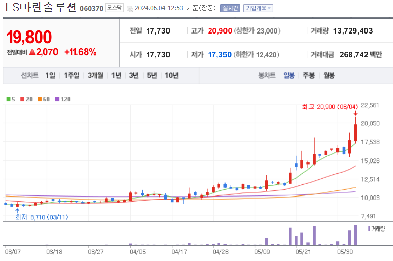Click the 거래량 value 13,729,403
Screen dimensions: 393x261
click(x=353, y=31)
